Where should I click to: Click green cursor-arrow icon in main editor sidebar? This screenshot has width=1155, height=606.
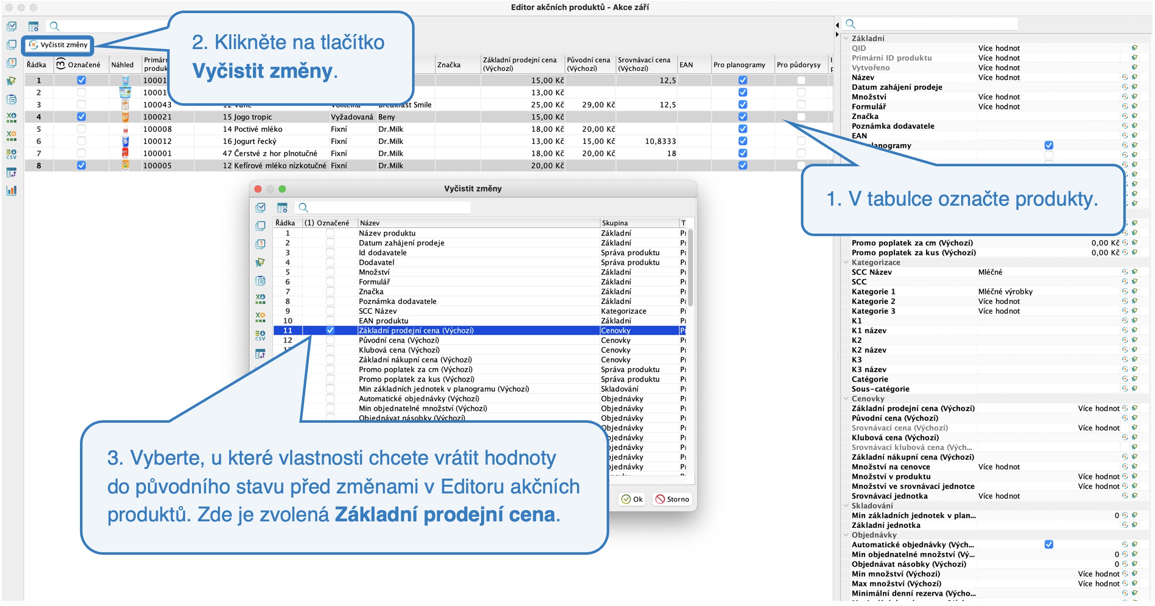[x=12, y=81]
